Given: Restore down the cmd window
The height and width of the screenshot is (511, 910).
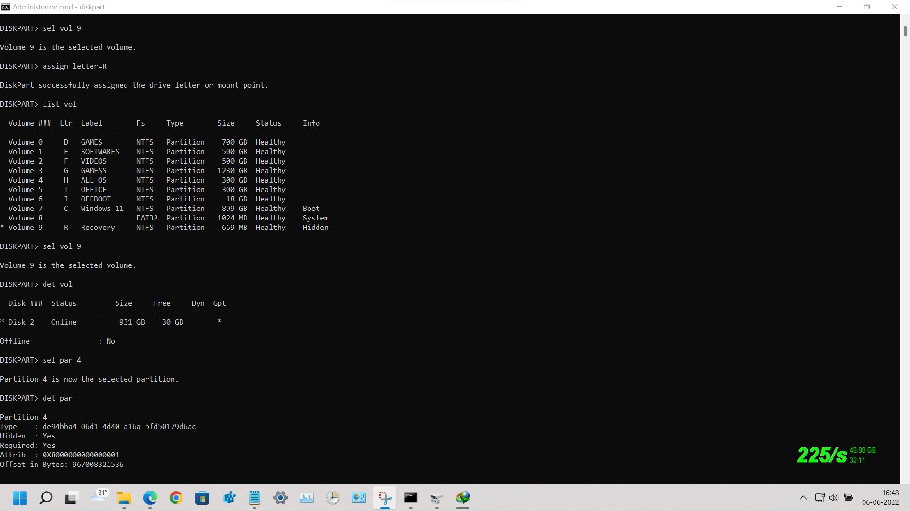Looking at the screenshot, I should click(x=866, y=7).
